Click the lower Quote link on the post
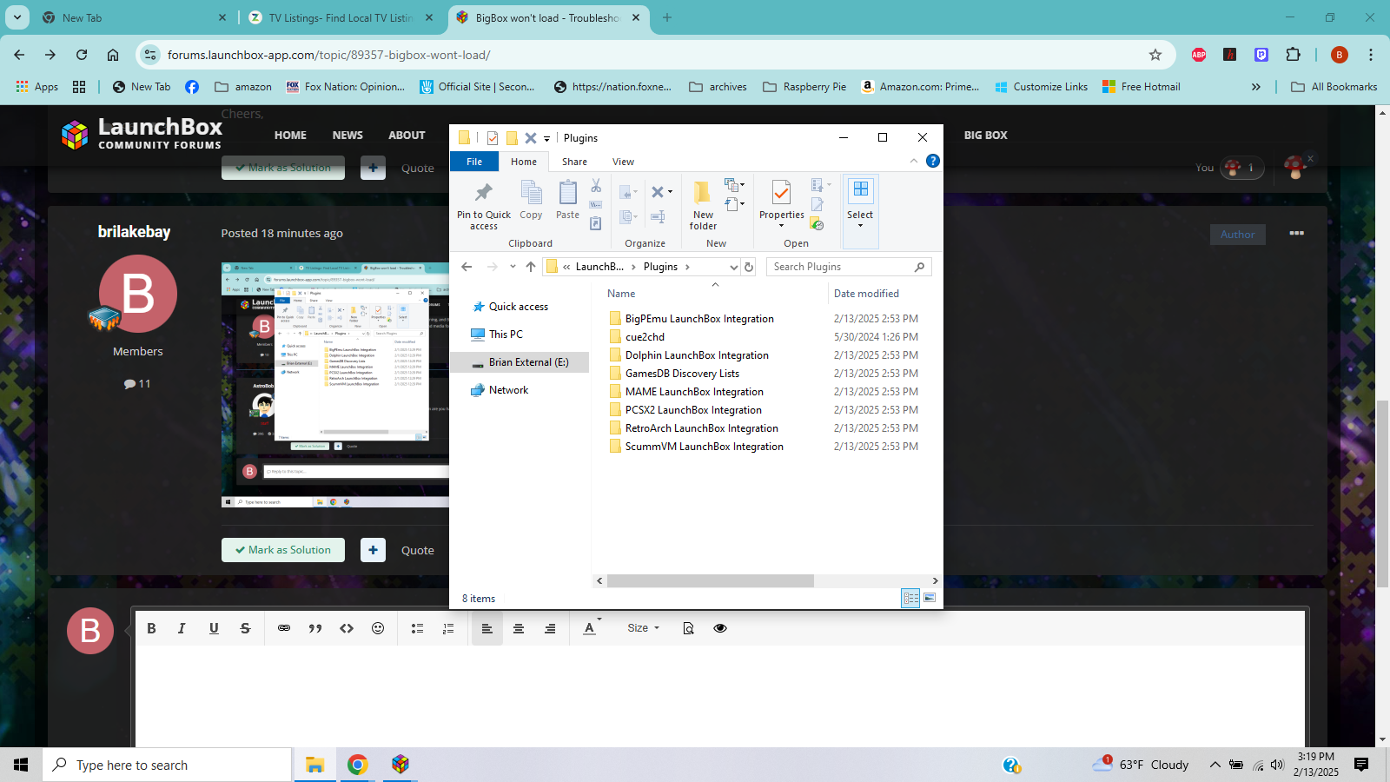This screenshot has width=1390, height=782. pyautogui.click(x=417, y=550)
